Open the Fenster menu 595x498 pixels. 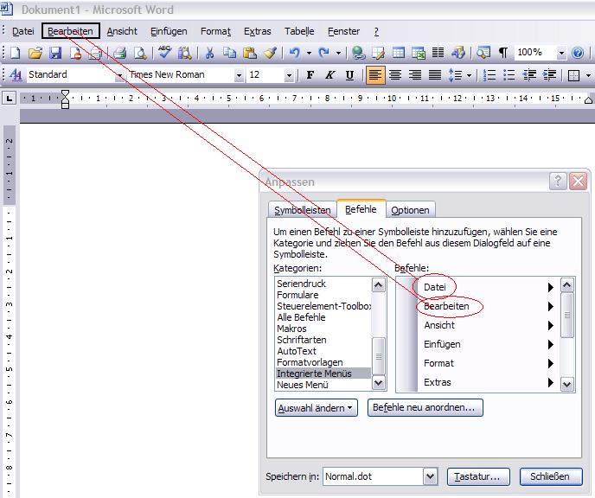343,31
